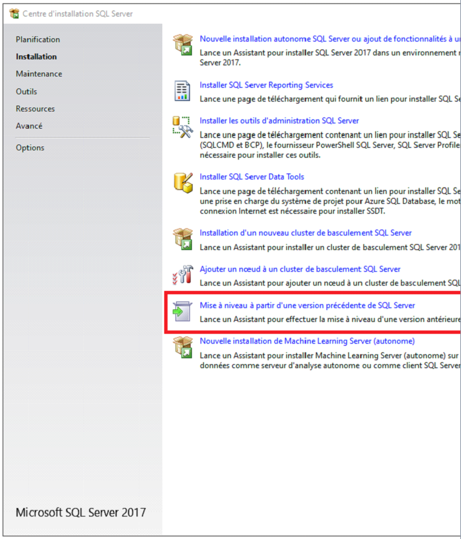Click the description mentioning SQLCMD et BCP
The height and width of the screenshot is (539, 461).
click(x=330, y=145)
